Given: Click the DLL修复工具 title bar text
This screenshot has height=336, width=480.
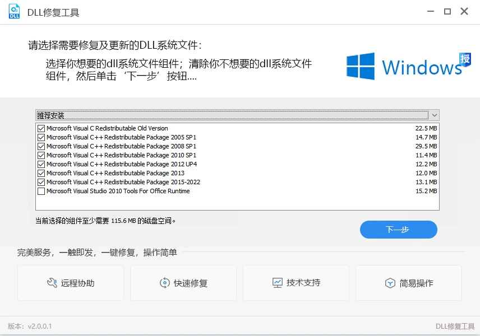Looking at the screenshot, I should [x=53, y=12].
